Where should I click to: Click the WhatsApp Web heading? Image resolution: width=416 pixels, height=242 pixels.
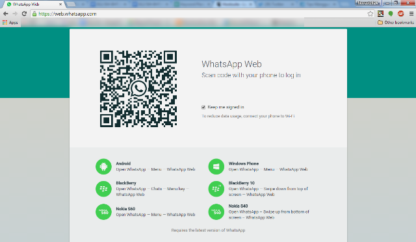coord(231,64)
